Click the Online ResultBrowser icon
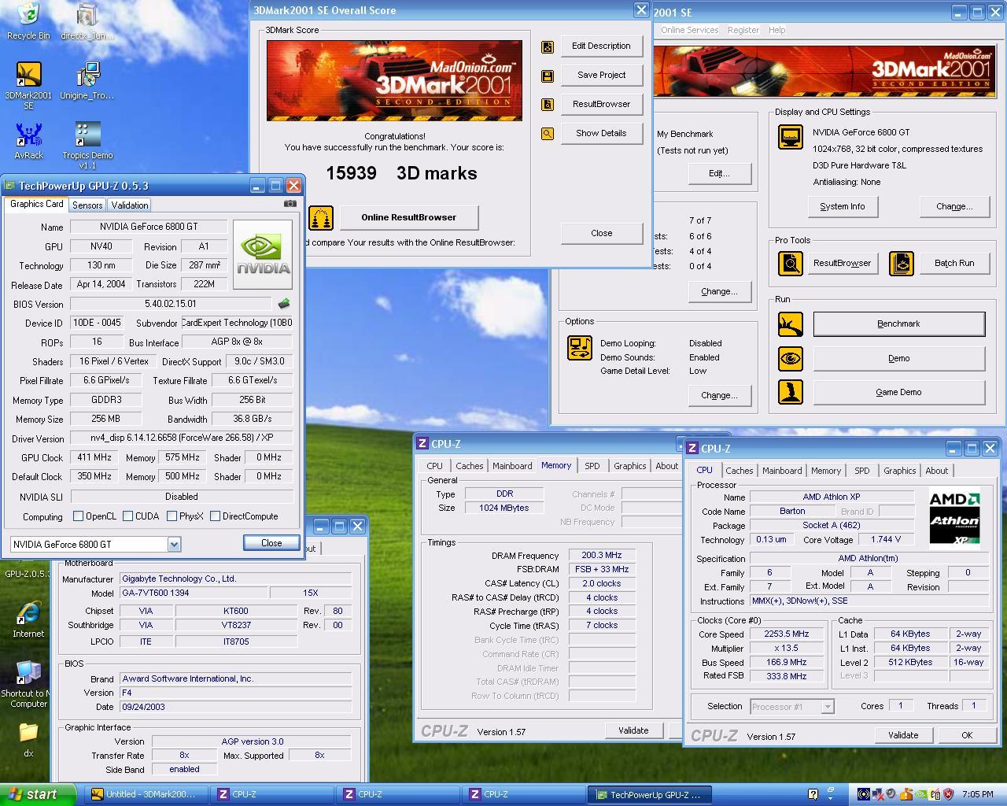The height and width of the screenshot is (806, 1007). [321, 217]
